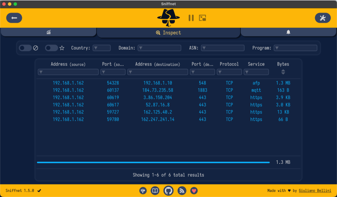Pause the packet capture

tap(191, 18)
